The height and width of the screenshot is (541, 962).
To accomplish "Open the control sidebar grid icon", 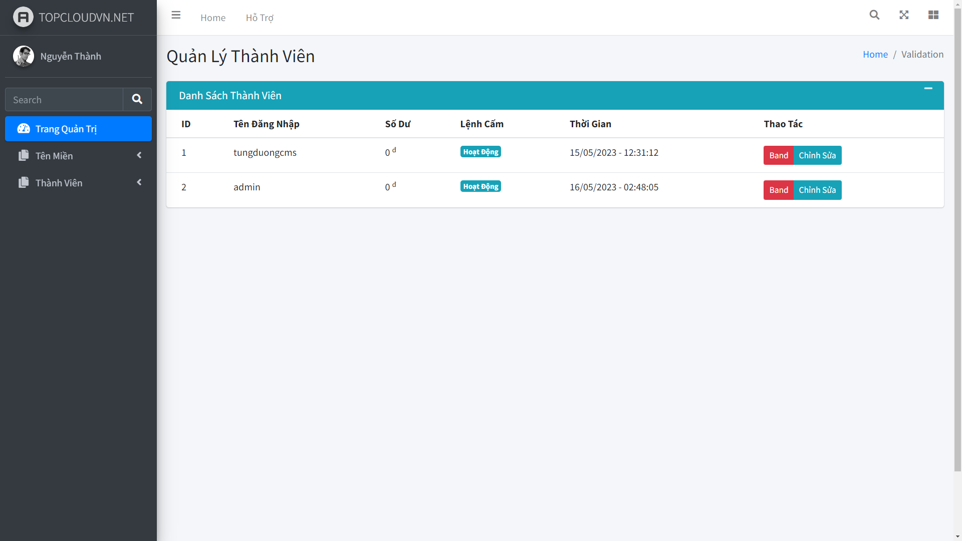I will (933, 15).
